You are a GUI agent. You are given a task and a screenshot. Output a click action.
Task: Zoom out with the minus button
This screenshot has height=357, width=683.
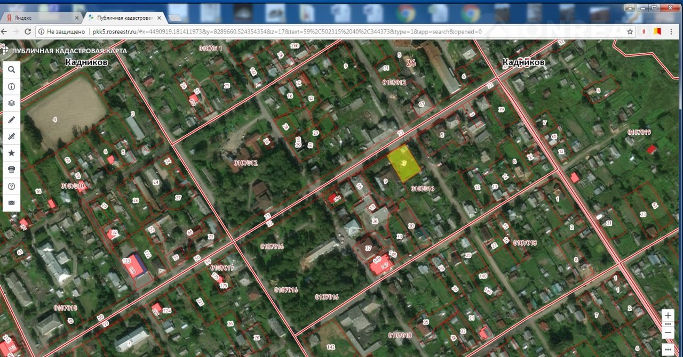(x=668, y=332)
